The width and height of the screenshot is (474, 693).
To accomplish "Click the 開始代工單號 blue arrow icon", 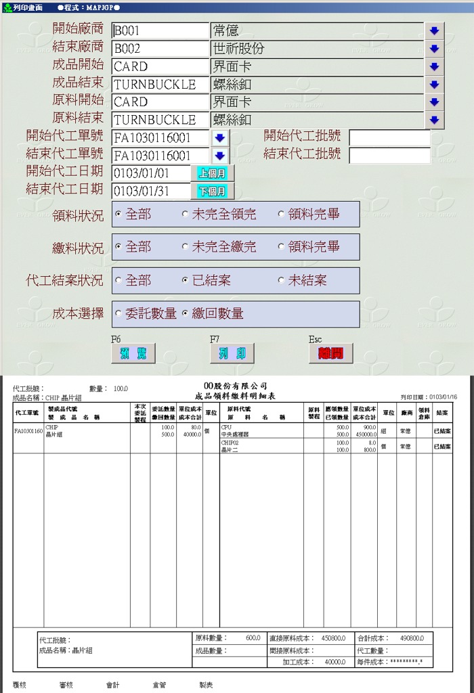I will click(219, 138).
